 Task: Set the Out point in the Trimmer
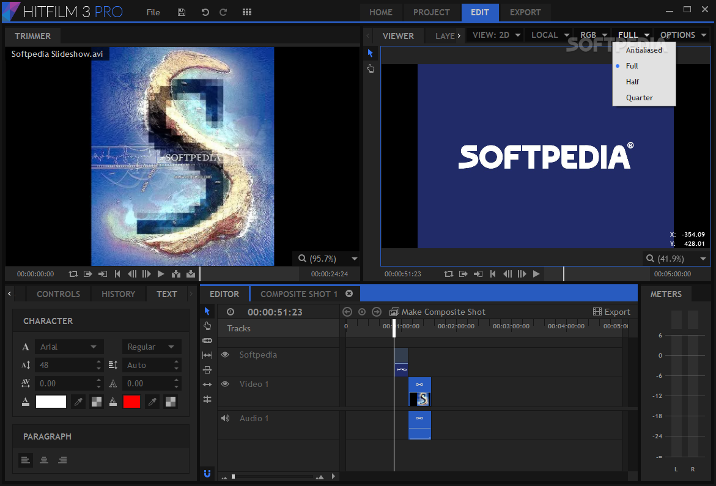[x=103, y=274]
